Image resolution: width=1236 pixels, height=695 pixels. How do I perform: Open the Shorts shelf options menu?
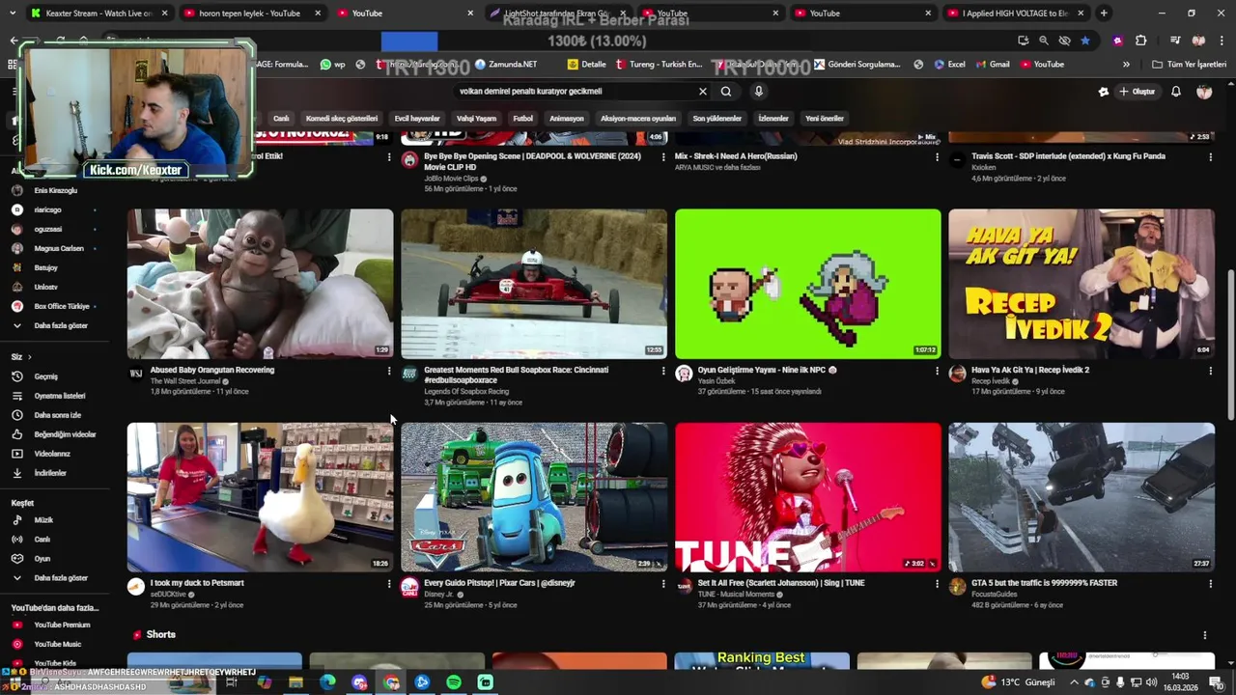coord(1204,635)
